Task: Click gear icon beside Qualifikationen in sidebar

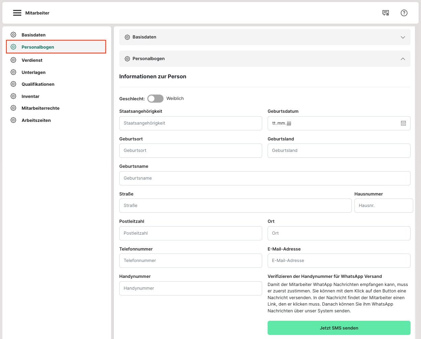Action: 14,84
